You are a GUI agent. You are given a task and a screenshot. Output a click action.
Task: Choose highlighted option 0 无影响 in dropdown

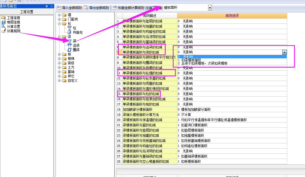pyautogui.click(x=232, y=57)
